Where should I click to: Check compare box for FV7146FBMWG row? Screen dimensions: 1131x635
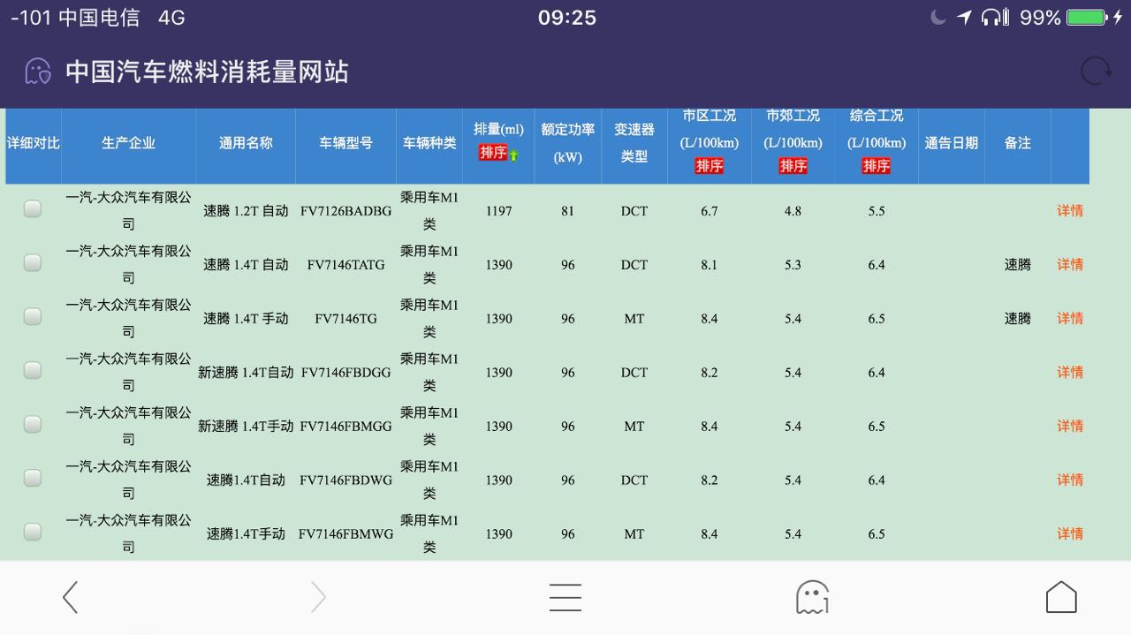[33, 532]
